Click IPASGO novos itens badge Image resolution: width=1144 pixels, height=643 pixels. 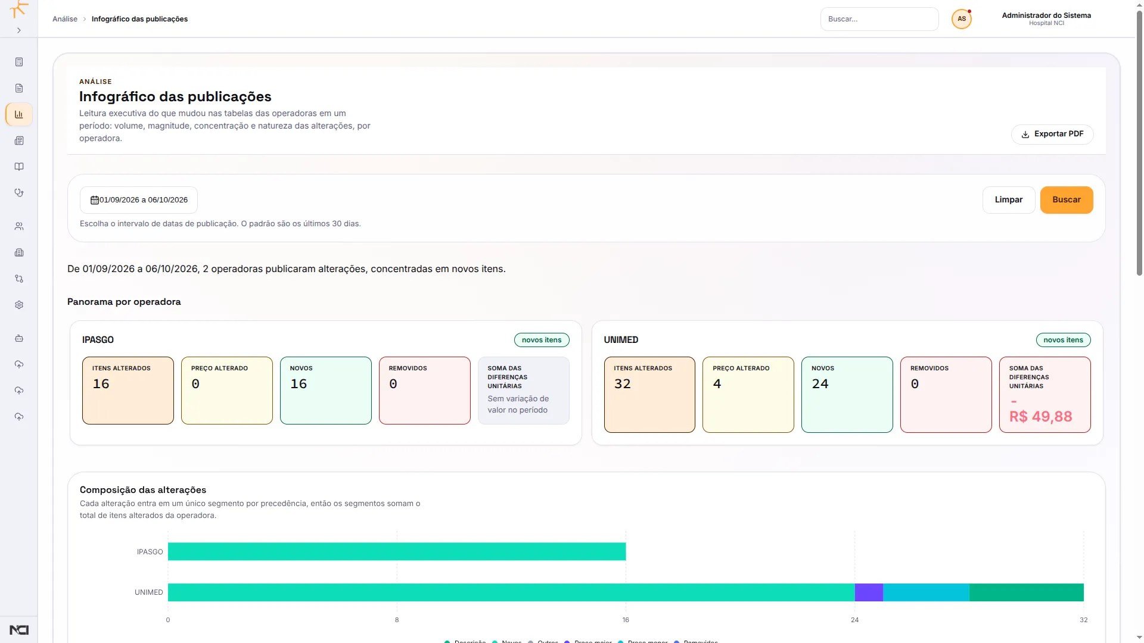[542, 340]
